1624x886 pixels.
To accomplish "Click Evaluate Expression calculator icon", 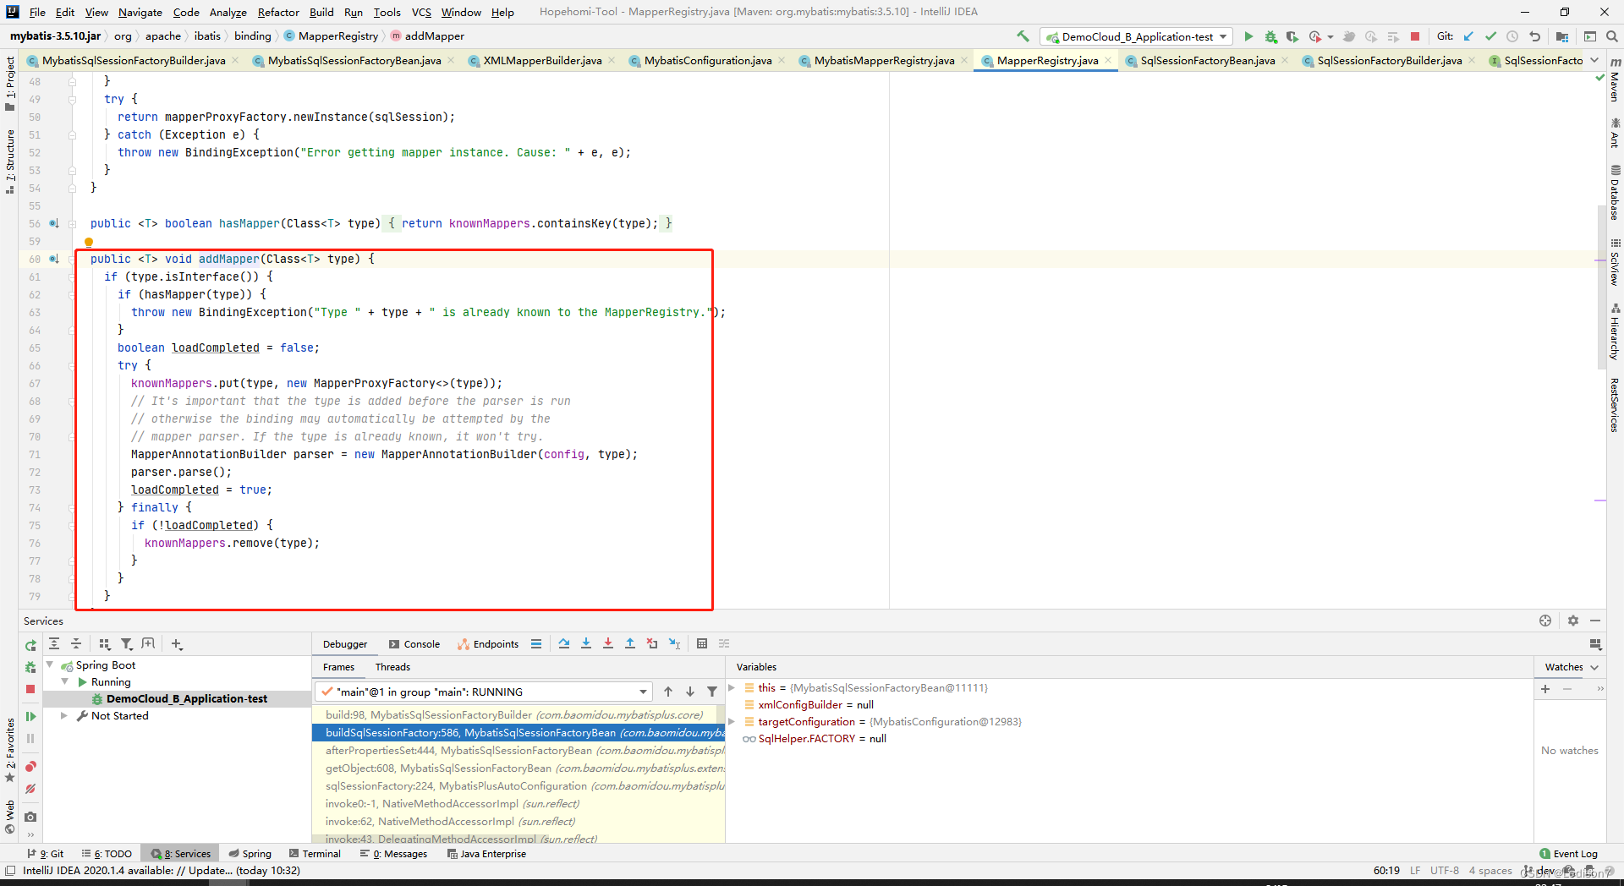I will point(702,643).
